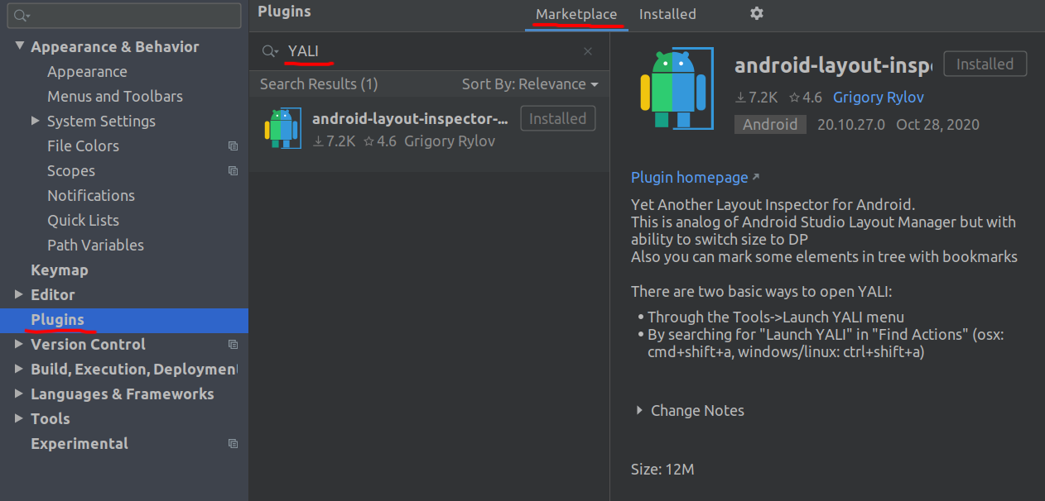Select Path Variables settings

click(x=95, y=246)
